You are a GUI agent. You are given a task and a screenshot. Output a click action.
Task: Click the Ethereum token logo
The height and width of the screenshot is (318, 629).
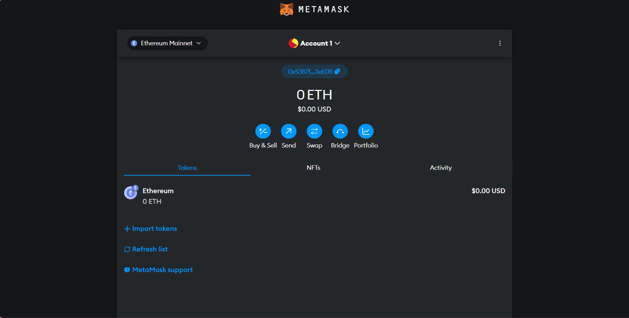131,193
